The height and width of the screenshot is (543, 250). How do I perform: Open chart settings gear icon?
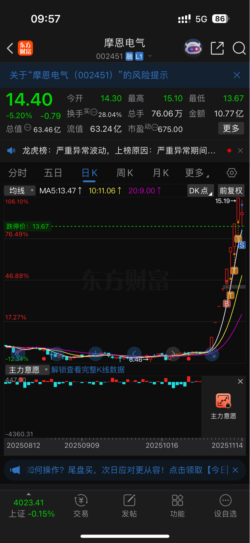click(x=232, y=173)
